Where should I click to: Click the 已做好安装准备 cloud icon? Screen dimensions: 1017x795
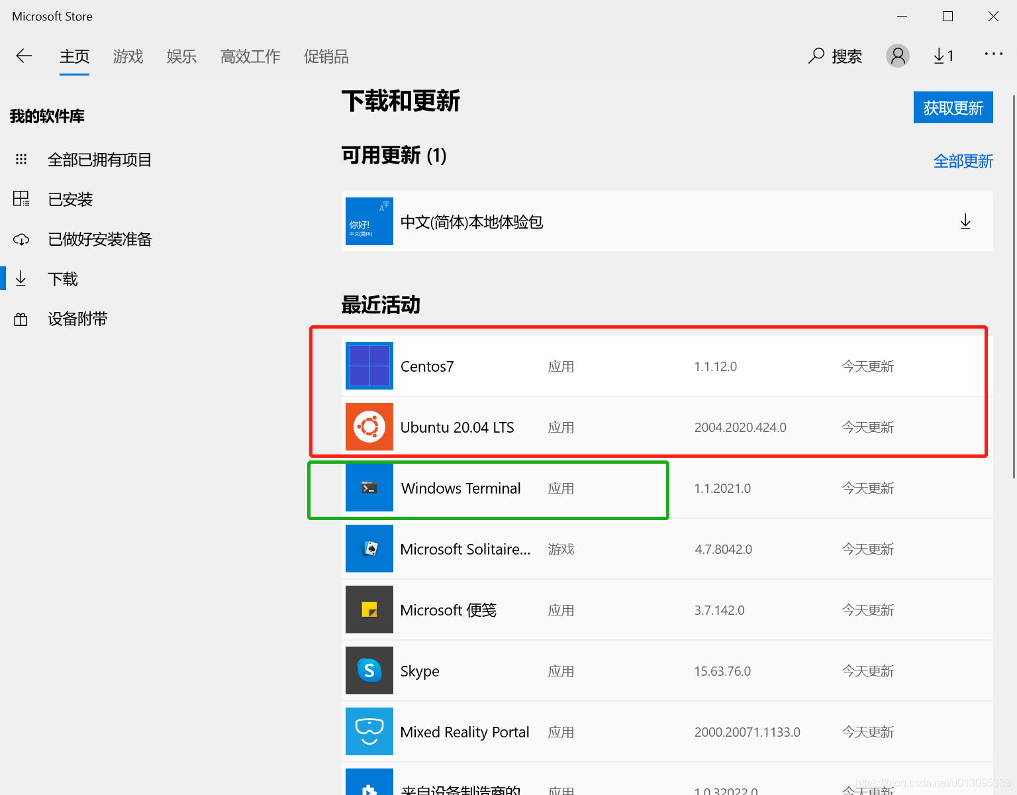pos(21,239)
